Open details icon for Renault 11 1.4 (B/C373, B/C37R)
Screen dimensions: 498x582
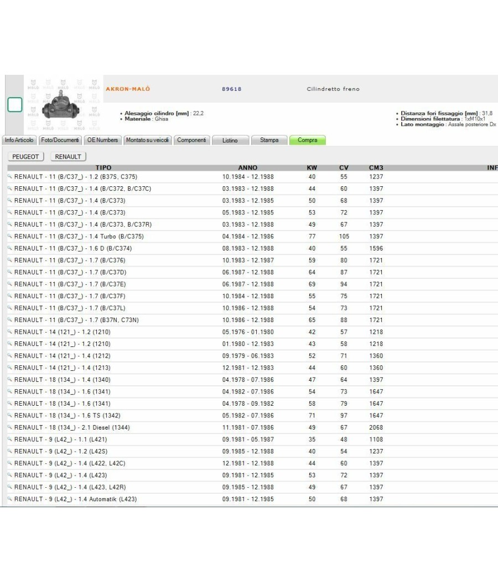point(9,224)
